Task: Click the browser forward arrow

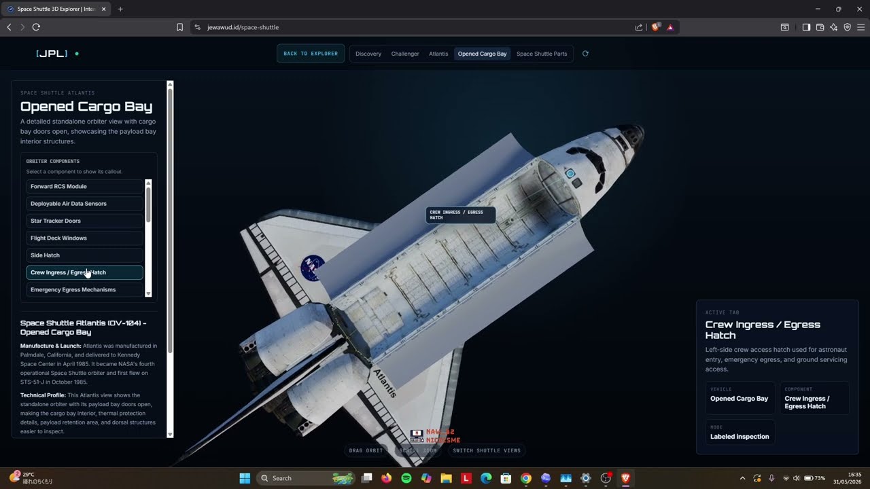Action: (x=22, y=27)
